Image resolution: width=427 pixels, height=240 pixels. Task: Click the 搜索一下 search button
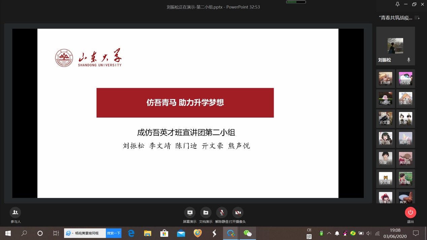pyautogui.click(x=113, y=233)
